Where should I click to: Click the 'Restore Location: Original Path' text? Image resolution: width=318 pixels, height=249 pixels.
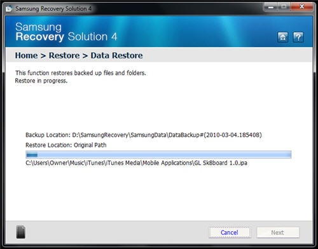66,145
